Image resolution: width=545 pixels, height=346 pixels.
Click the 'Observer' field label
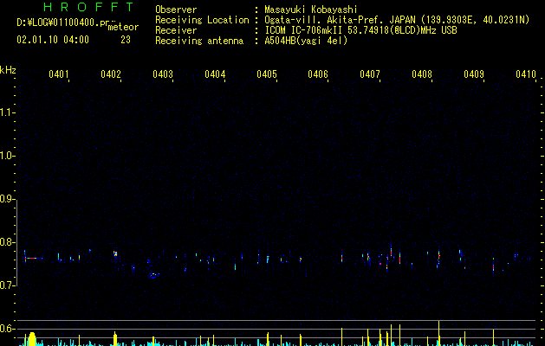[x=176, y=10]
